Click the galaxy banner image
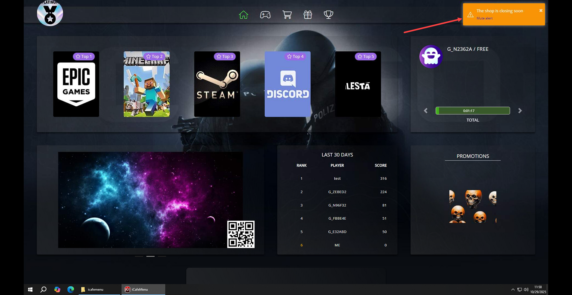 tap(150, 200)
